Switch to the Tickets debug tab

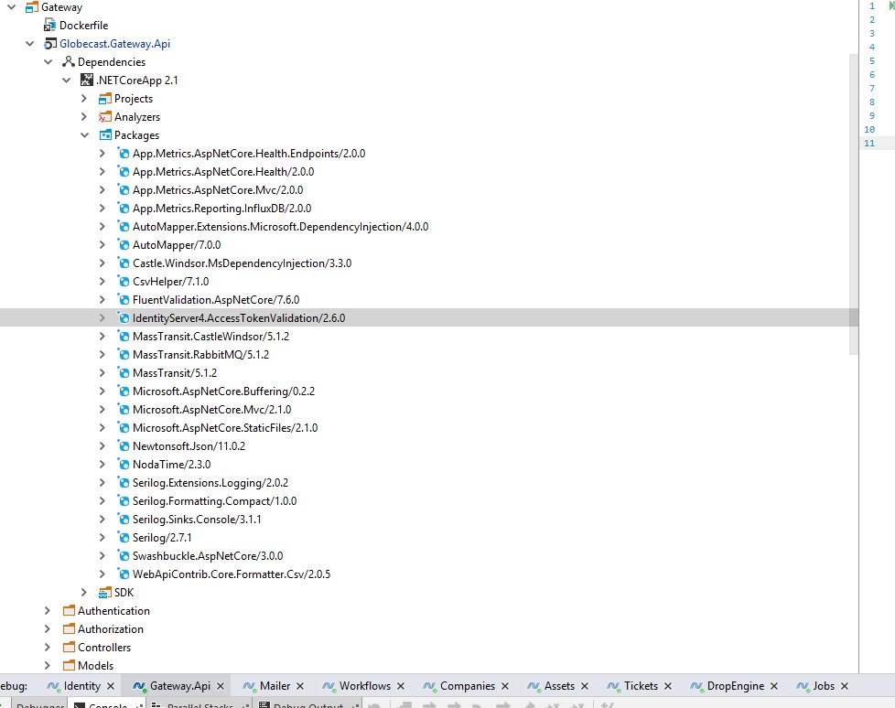(641, 686)
